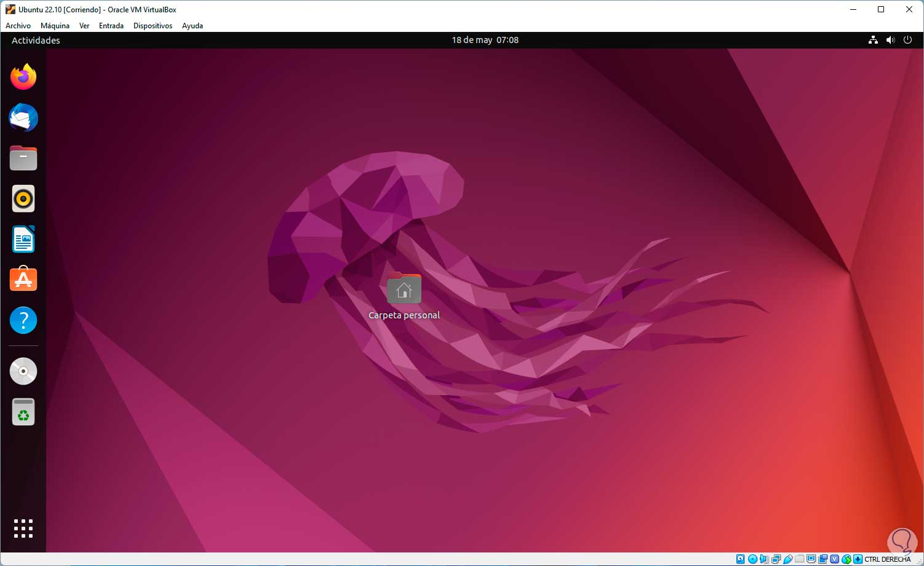This screenshot has height=566, width=924.
Task: Click VirtualBox optical drive indicator
Action: tap(753, 559)
